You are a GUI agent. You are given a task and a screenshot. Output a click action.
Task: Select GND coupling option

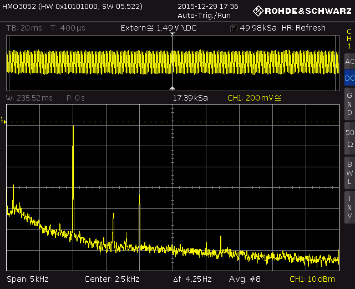[349, 103]
